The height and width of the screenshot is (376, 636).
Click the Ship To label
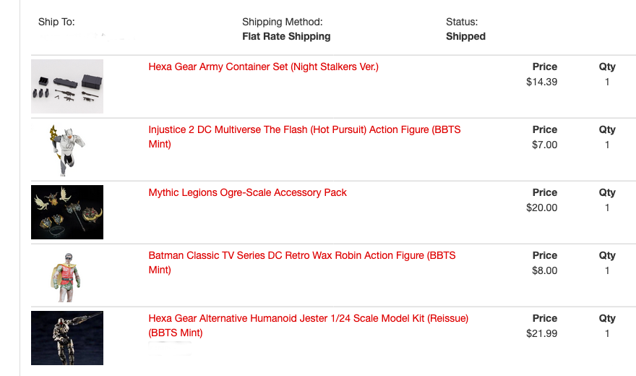pyautogui.click(x=56, y=22)
